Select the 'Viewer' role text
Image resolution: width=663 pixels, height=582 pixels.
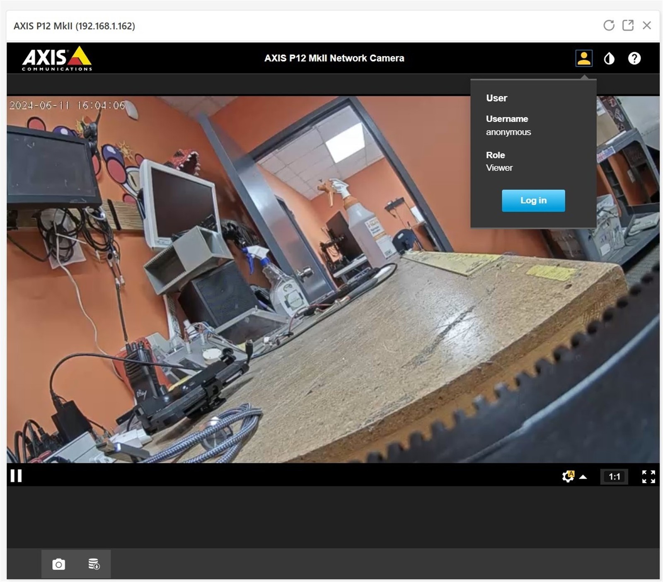[499, 168]
